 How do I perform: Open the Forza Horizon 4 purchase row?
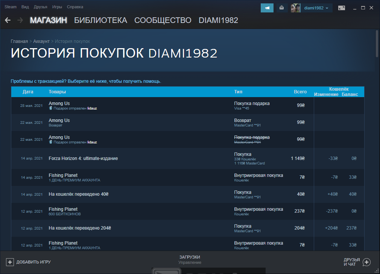click(83, 158)
